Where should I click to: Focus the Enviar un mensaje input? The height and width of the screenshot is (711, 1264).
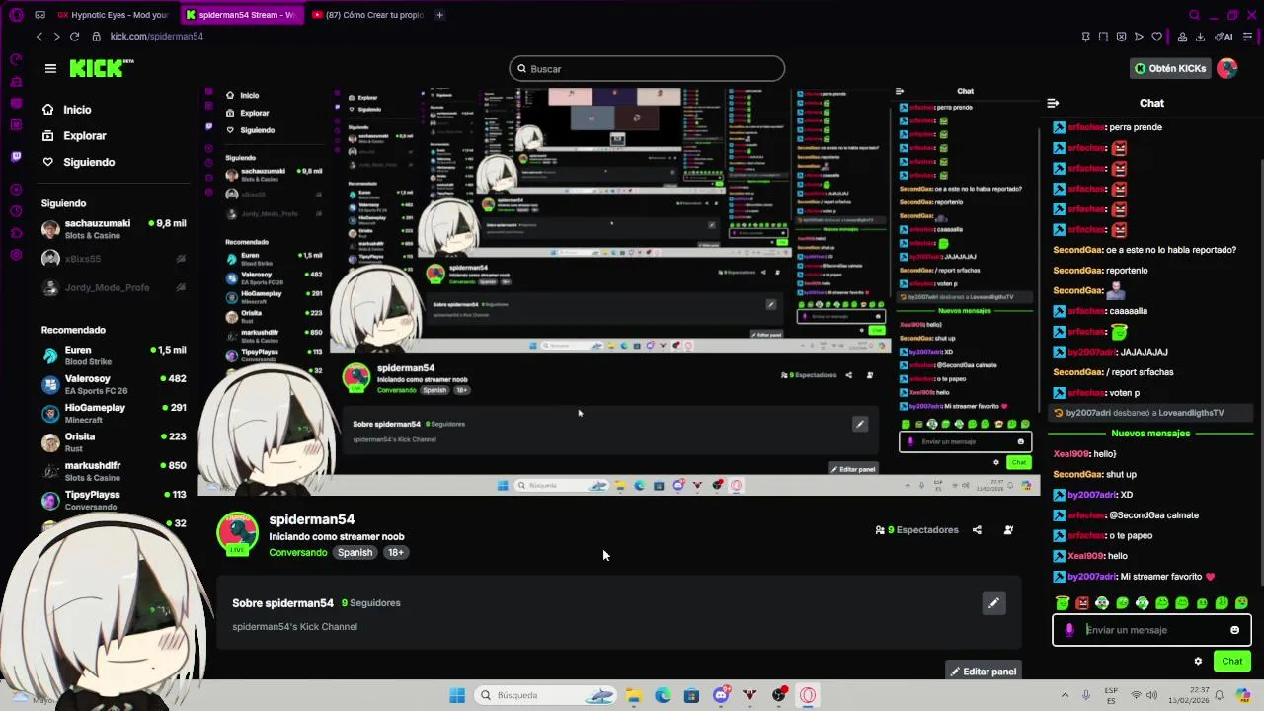pyautogui.click(x=1153, y=630)
